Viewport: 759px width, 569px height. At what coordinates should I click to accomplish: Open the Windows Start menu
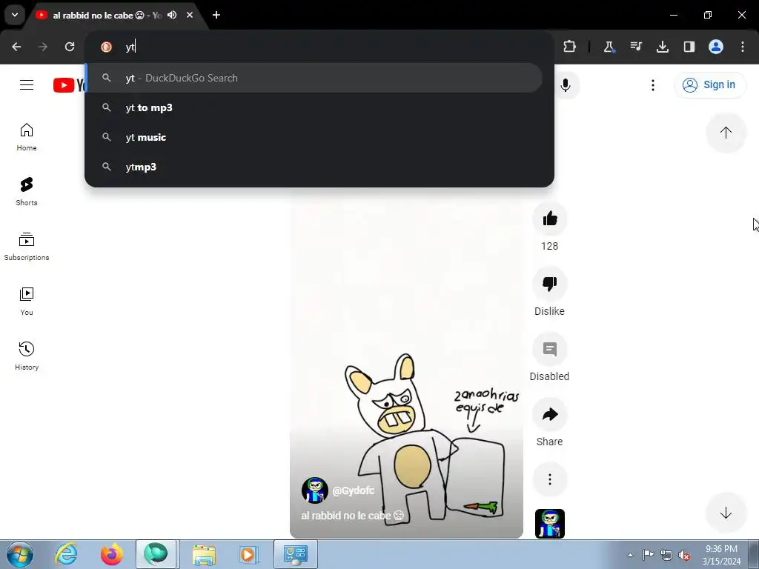pos(19,554)
